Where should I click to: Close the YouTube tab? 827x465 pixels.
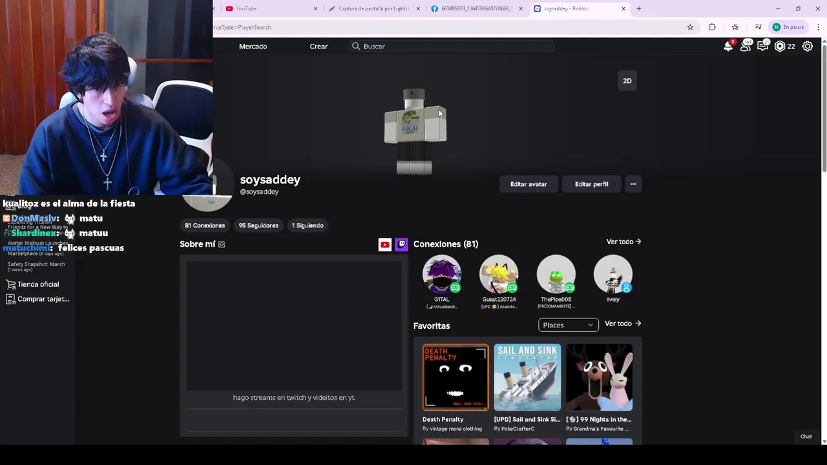(x=315, y=8)
